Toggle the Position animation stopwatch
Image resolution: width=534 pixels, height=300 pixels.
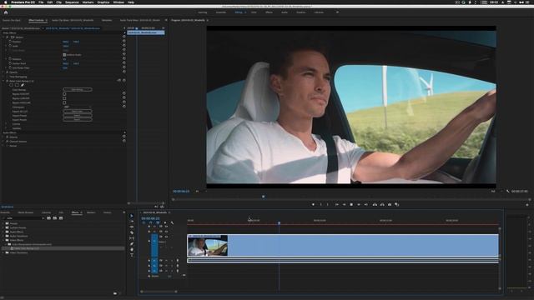point(10,42)
